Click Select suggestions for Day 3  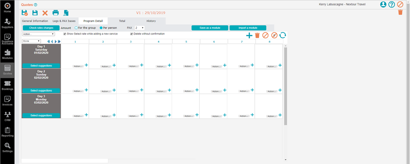(41, 115)
